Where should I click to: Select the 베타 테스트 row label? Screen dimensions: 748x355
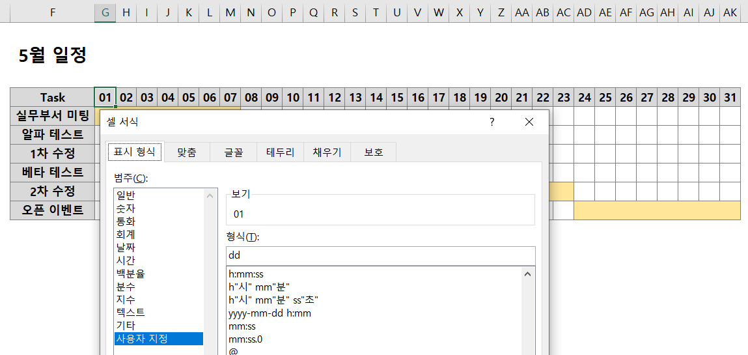tap(53, 172)
